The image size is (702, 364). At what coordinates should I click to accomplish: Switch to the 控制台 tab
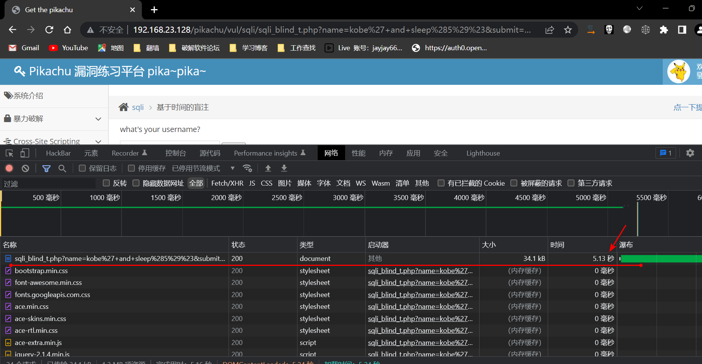[x=176, y=153]
